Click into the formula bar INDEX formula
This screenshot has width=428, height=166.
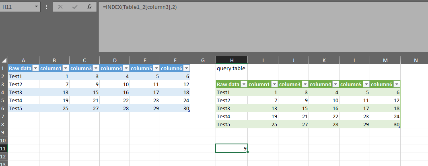[140, 7]
